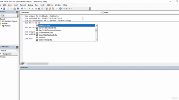
Task: Open the Debug menu
Action: click(30, 5)
